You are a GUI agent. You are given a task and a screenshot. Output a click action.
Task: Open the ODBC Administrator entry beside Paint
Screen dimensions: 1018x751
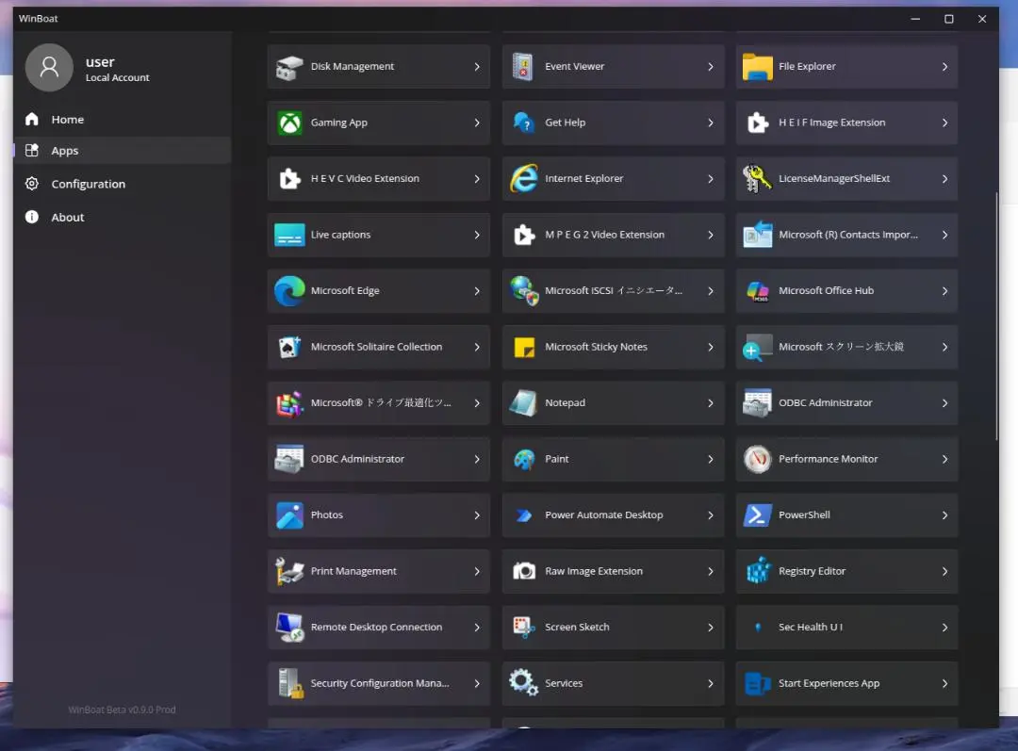379,459
